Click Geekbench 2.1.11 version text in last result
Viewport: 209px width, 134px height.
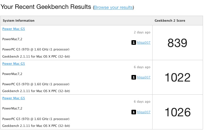coord(36,126)
